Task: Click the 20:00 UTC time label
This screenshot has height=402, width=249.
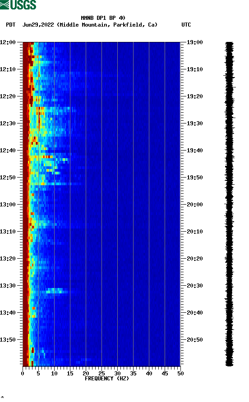Action: pos(194,204)
